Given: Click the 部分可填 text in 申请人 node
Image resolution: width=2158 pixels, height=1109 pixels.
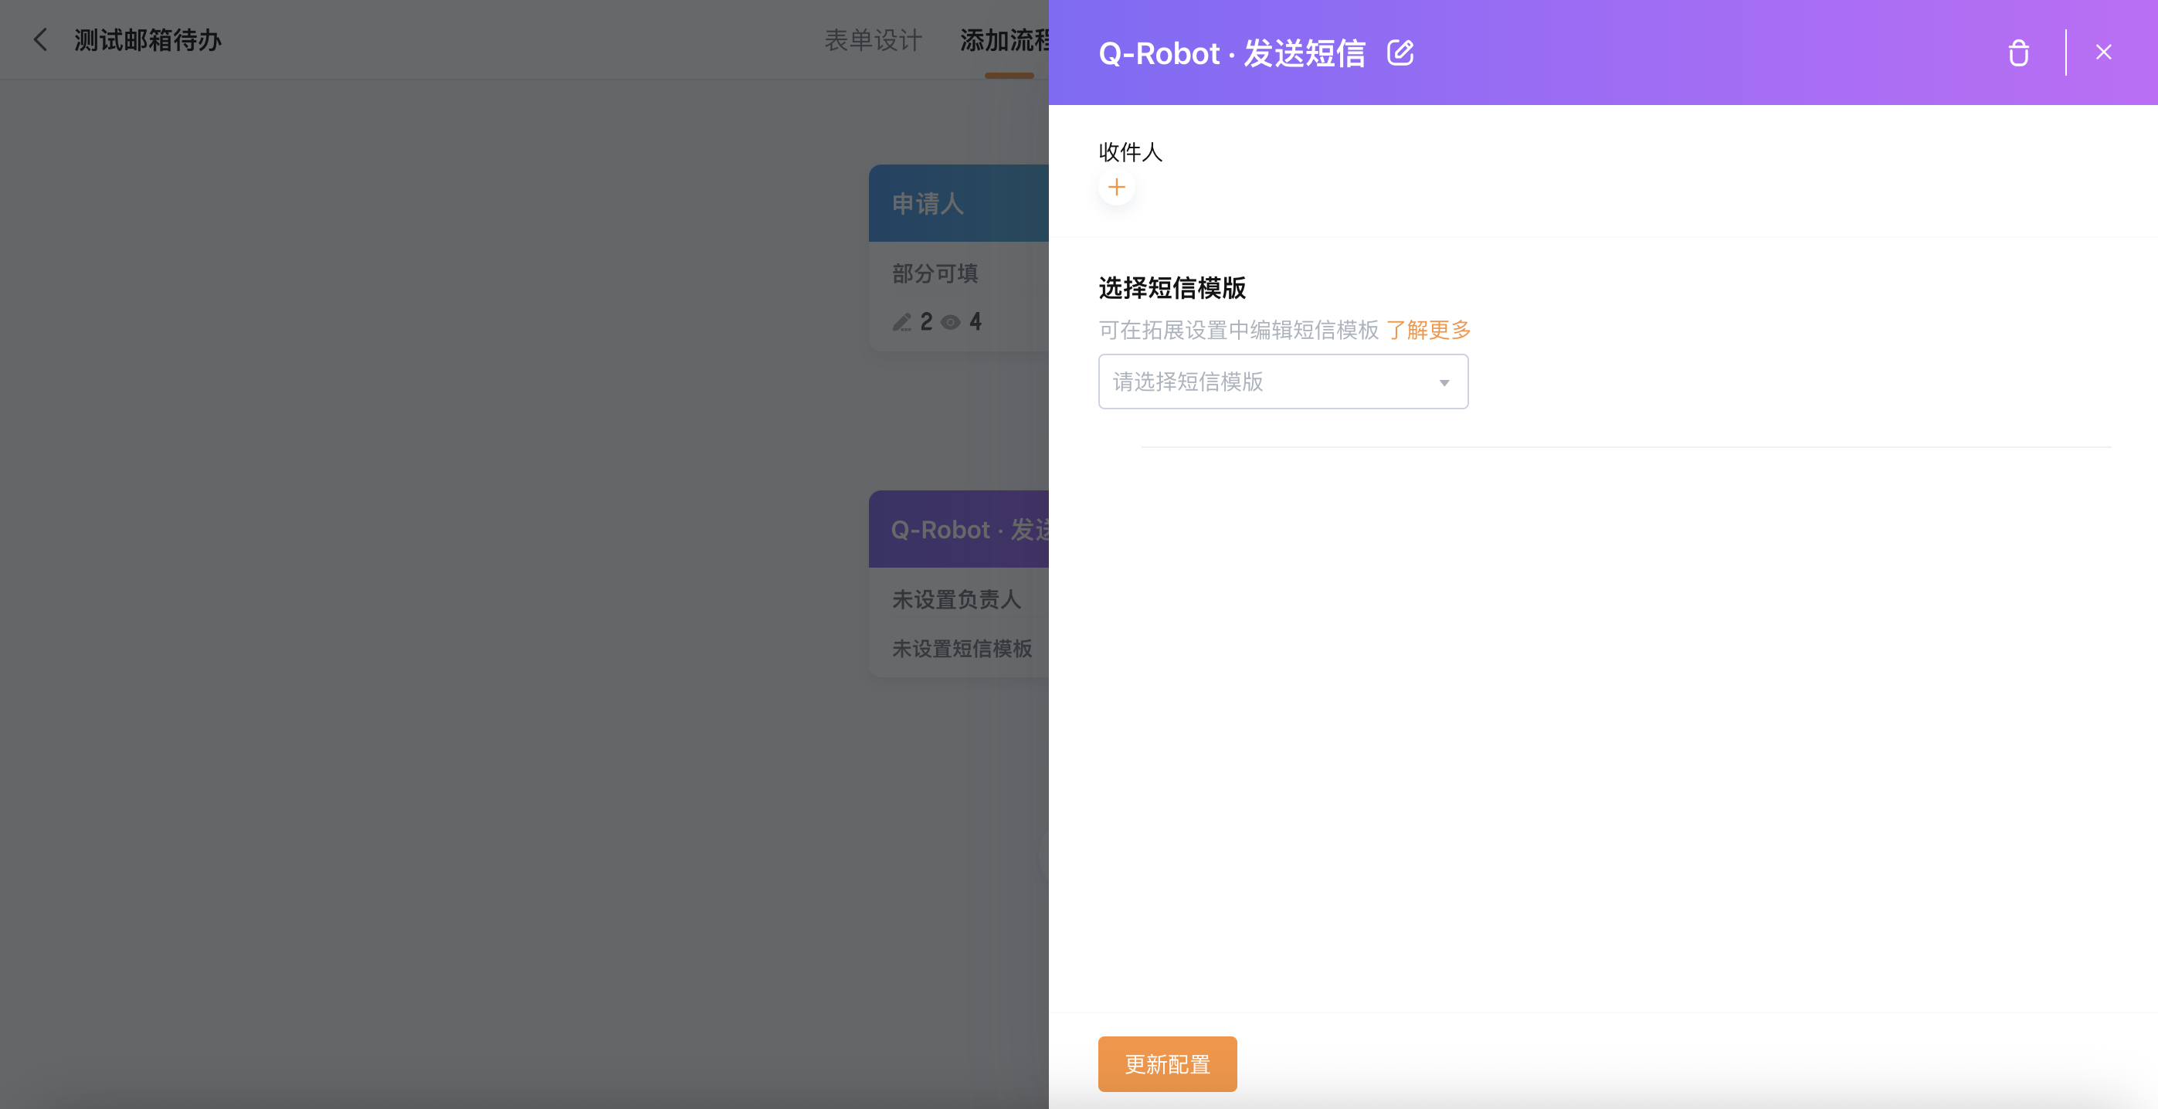Looking at the screenshot, I should pos(935,274).
